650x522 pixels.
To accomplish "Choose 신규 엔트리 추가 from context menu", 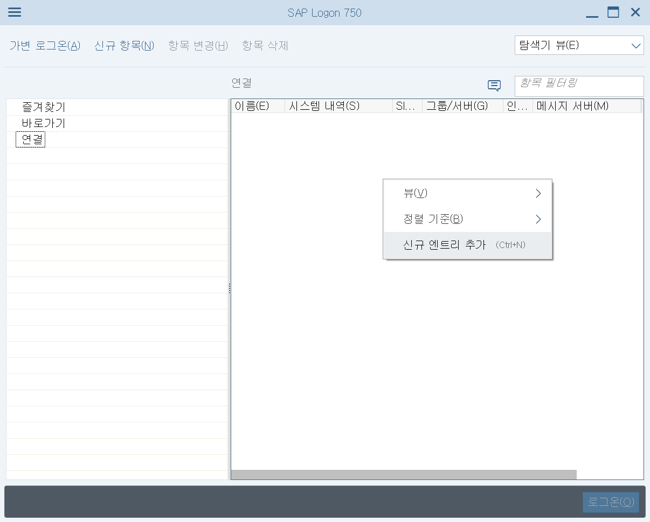I will pyautogui.click(x=468, y=245).
